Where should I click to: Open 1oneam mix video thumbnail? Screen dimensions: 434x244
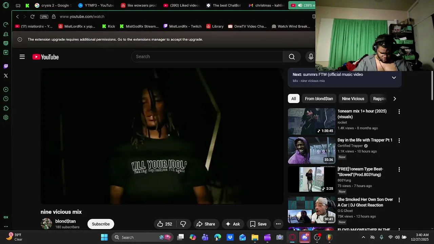pos(312,121)
